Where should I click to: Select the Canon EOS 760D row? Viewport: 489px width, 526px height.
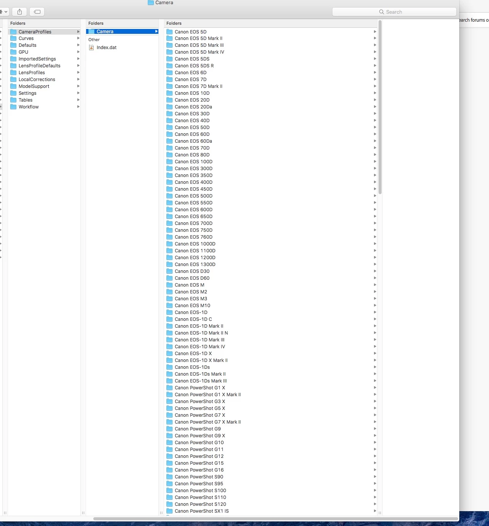(271, 237)
